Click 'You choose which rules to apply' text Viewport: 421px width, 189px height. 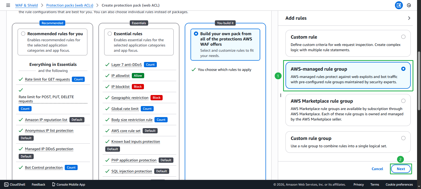(224, 70)
